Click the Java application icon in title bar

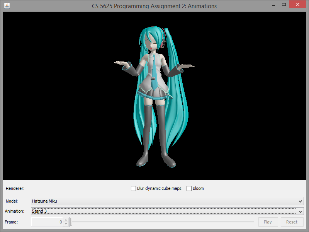[x=7, y=6]
